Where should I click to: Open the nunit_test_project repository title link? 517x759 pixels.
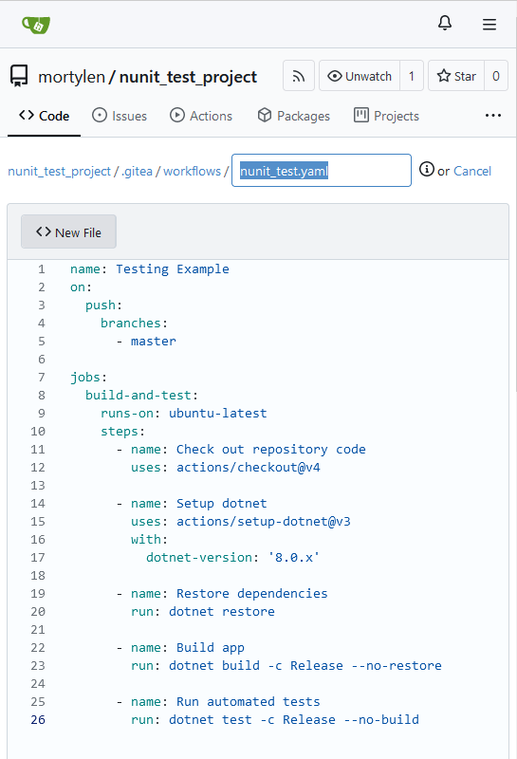188,77
